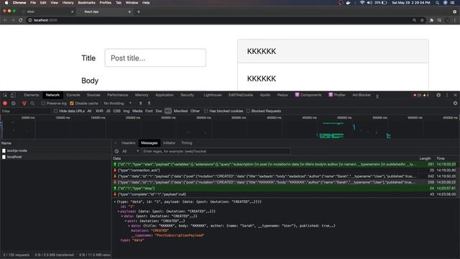
Task: Go back using the browser back arrow
Action: pyautogui.click(x=5, y=20)
